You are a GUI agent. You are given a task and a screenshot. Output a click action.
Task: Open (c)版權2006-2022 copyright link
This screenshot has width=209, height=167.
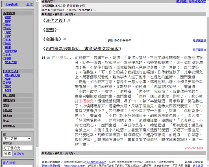point(95,162)
